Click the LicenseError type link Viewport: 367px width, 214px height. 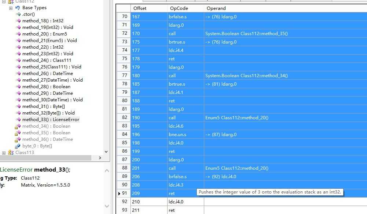pos(16,170)
